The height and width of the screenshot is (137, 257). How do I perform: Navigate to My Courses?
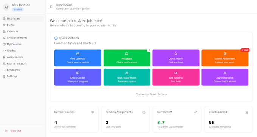click(x=23, y=44)
